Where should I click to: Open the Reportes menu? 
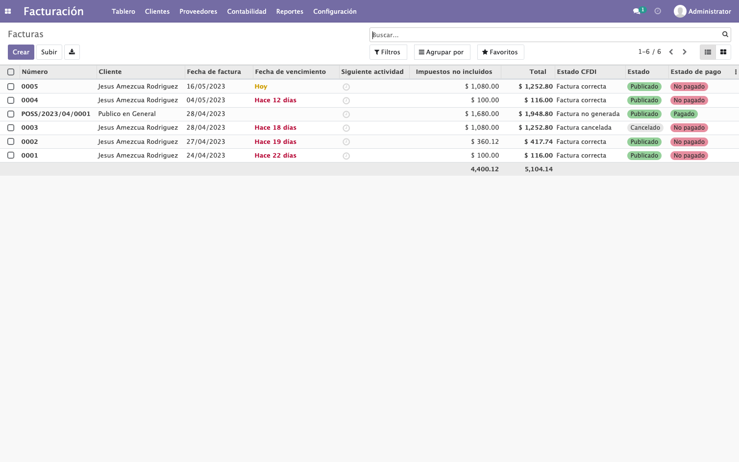point(290,11)
